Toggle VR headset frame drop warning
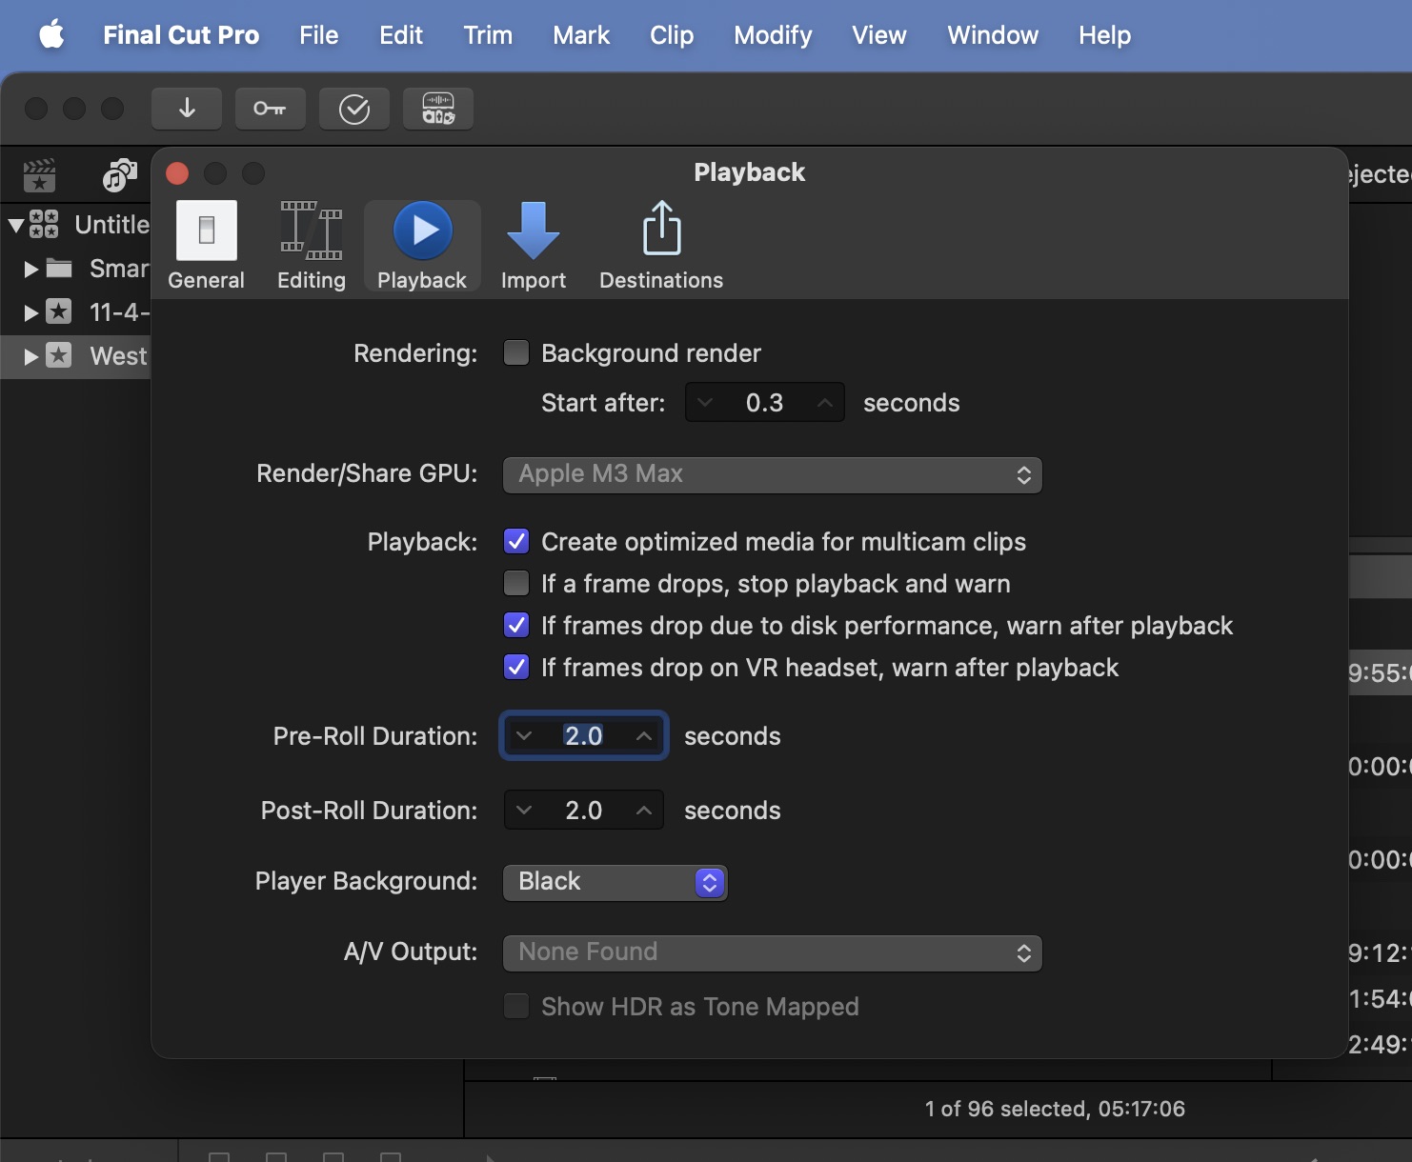The image size is (1412, 1162). pos(516,668)
